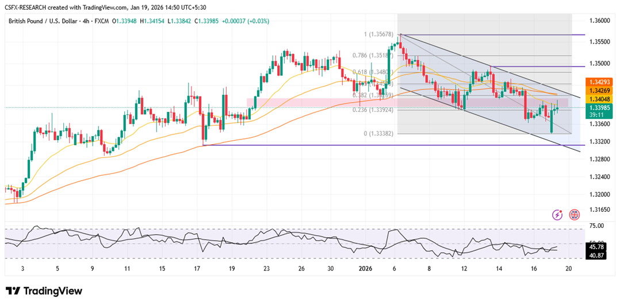Image resolution: width=620 pixels, height=306 pixels.
Task: Click the pink support zone rectangle
Action: 299,102
